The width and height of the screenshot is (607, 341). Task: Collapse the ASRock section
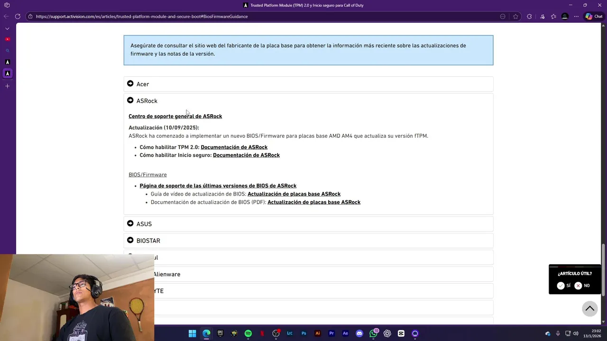[308, 101]
